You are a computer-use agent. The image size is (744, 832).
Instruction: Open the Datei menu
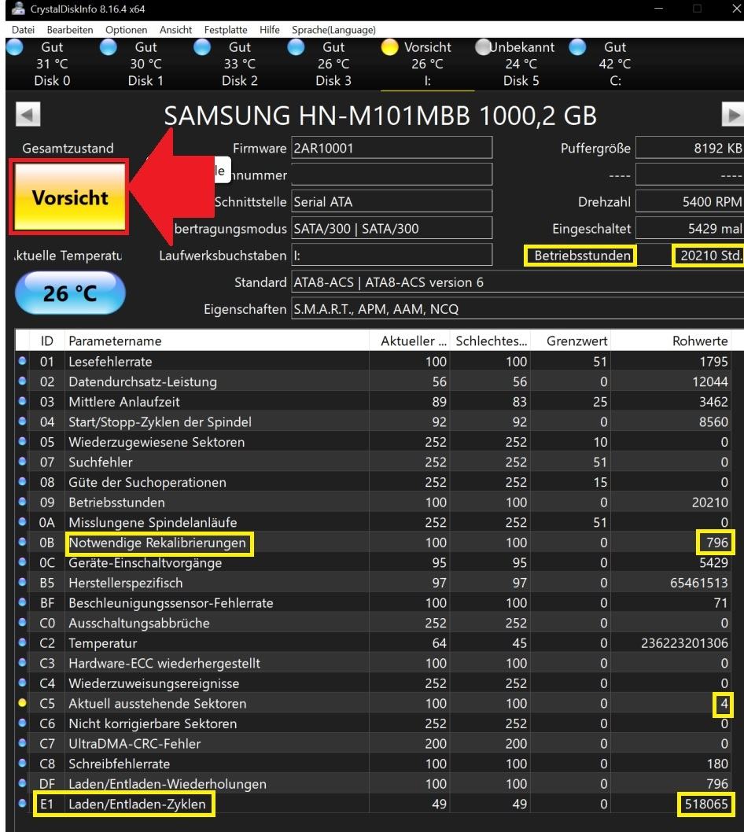(23, 30)
